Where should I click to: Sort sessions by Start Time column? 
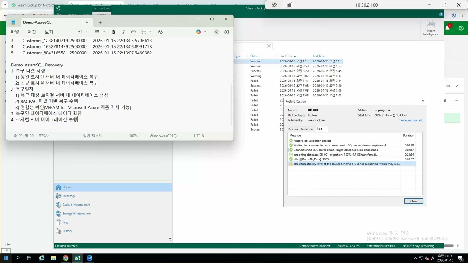pos(288,56)
